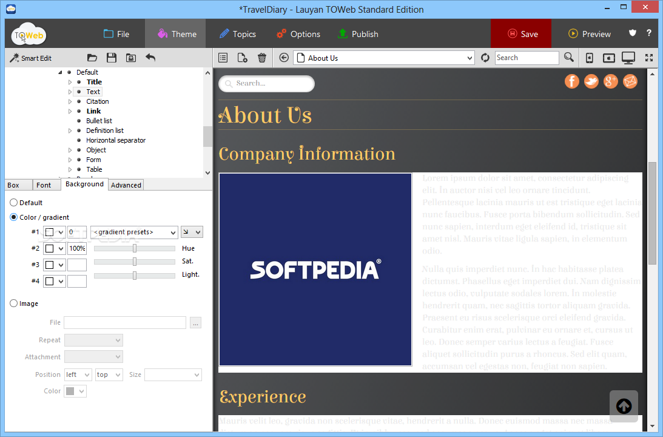The width and height of the screenshot is (663, 437).
Task: Expand the Object tree node
Action: pyautogui.click(x=70, y=150)
